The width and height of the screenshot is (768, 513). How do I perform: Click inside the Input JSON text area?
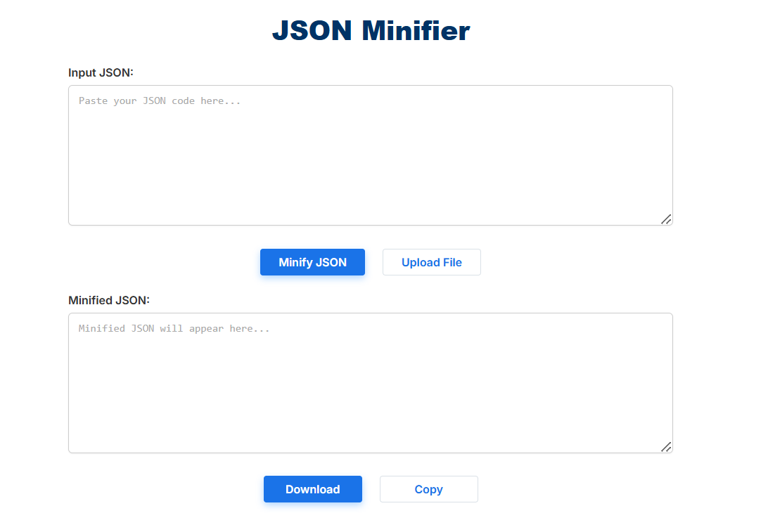click(x=371, y=155)
